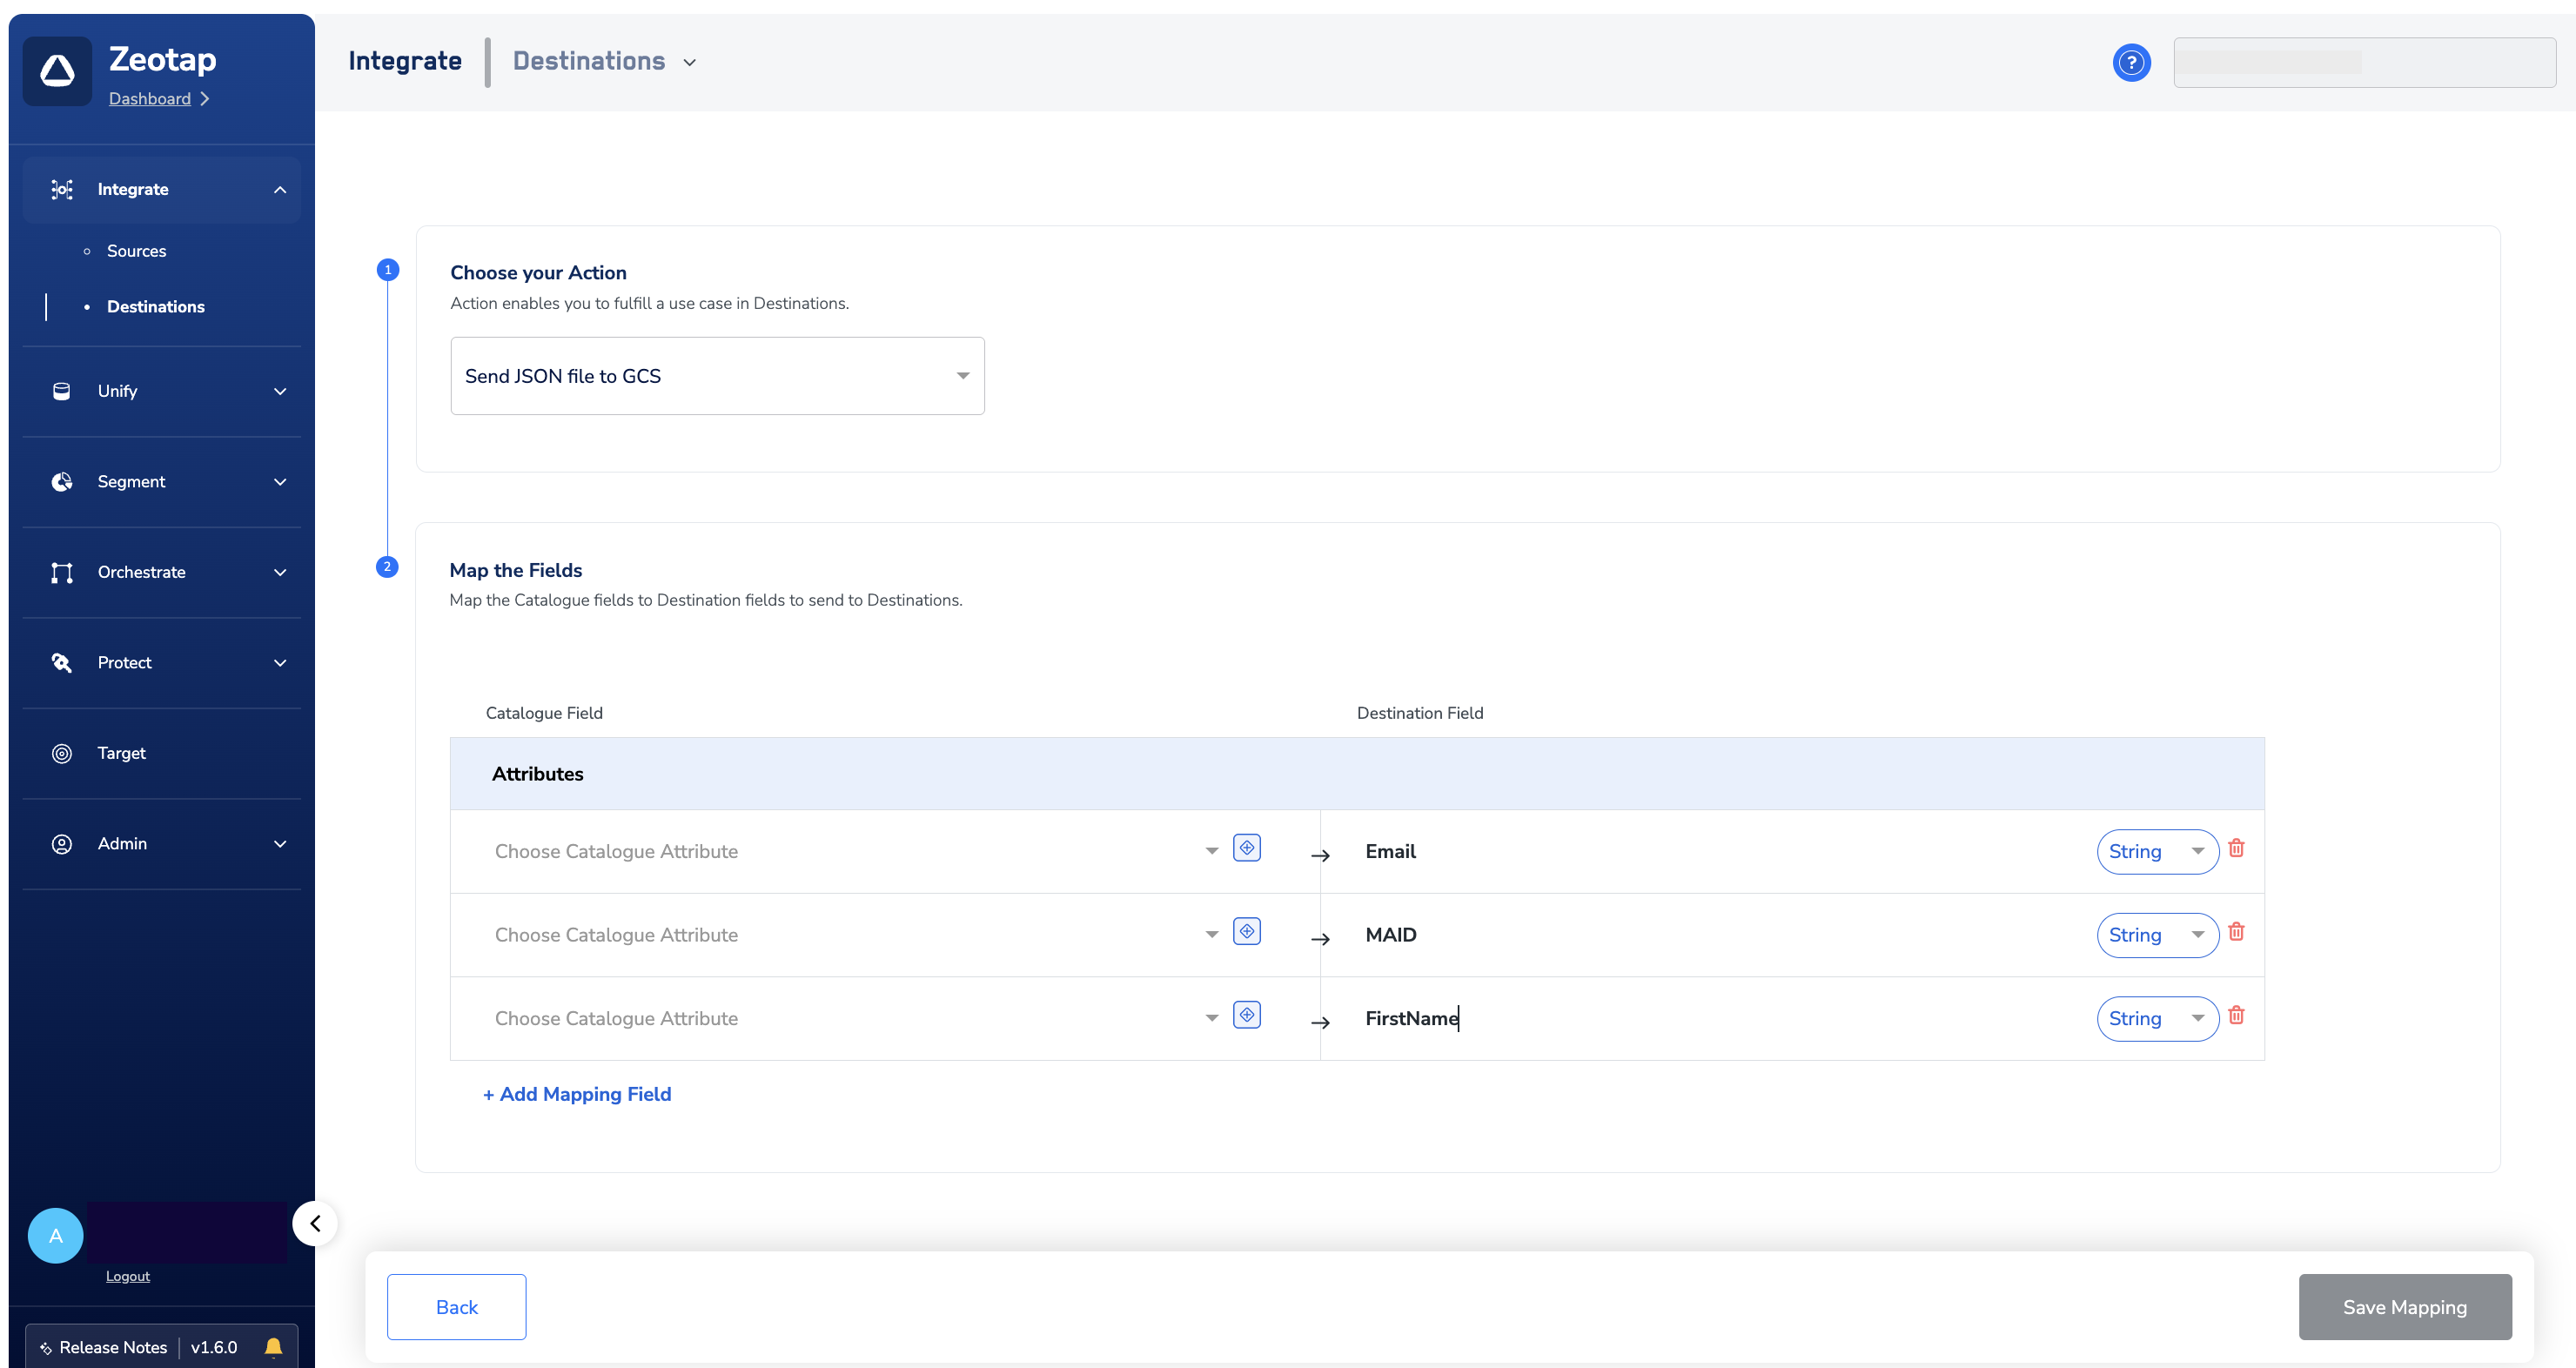This screenshot has width=2576, height=1368.
Task: Collapse sidebar using left arrow button
Action: coord(315,1223)
